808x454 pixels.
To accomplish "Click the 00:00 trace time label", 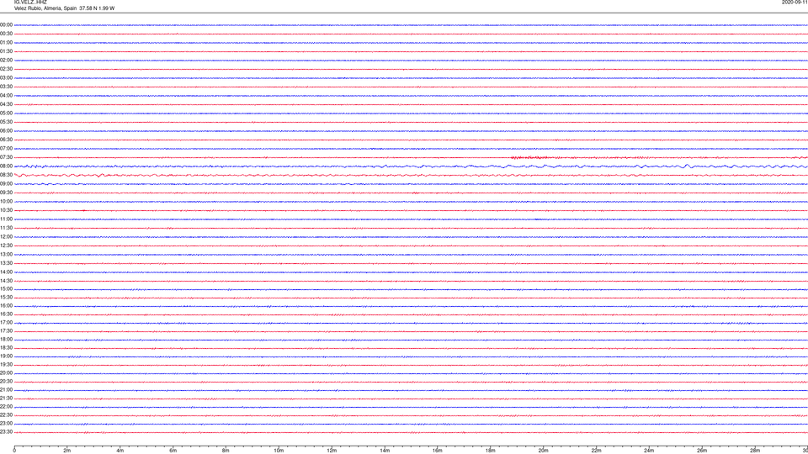I will (x=6, y=24).
